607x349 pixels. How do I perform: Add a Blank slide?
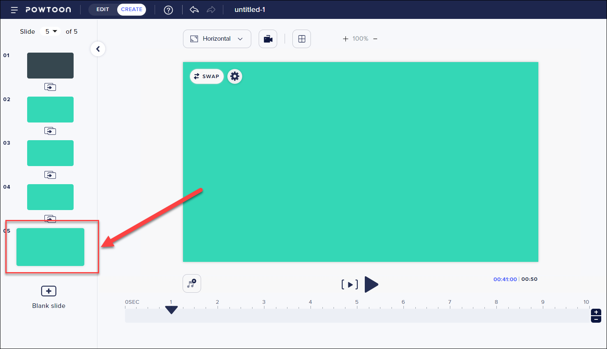click(49, 291)
